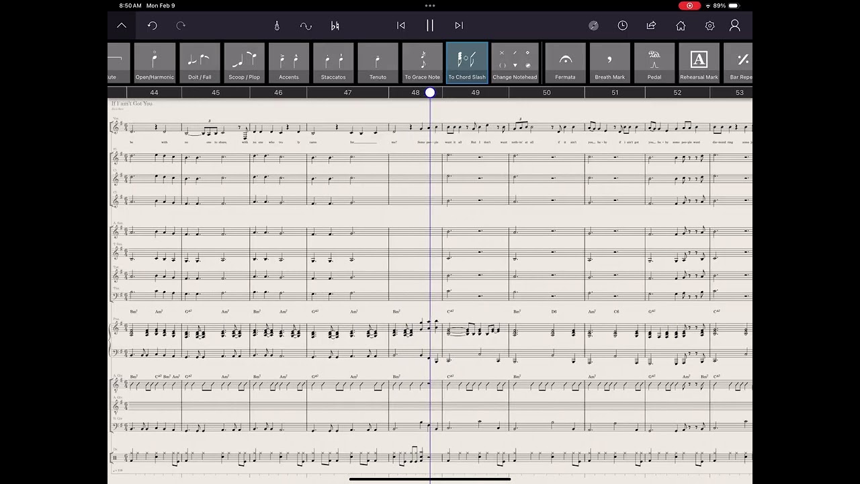Image resolution: width=860 pixels, height=484 pixels.
Task: Insert a Breath Mark
Action: coord(610,63)
